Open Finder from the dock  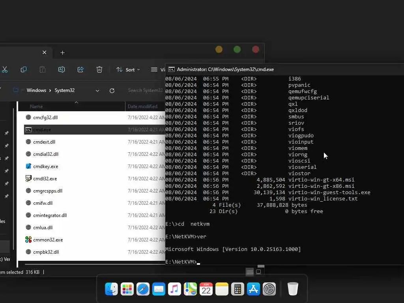pos(111,289)
